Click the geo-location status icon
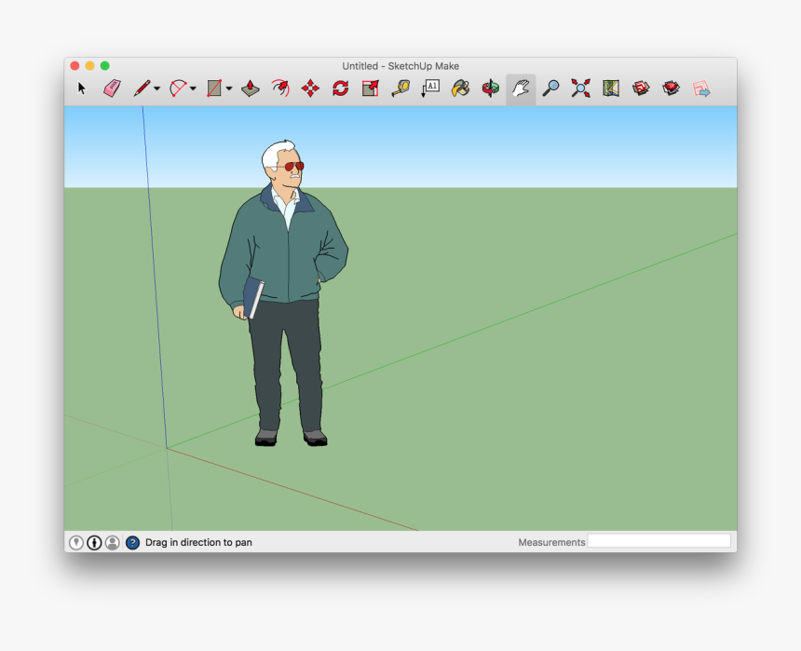Viewport: 801px width, 651px height. pyautogui.click(x=76, y=542)
